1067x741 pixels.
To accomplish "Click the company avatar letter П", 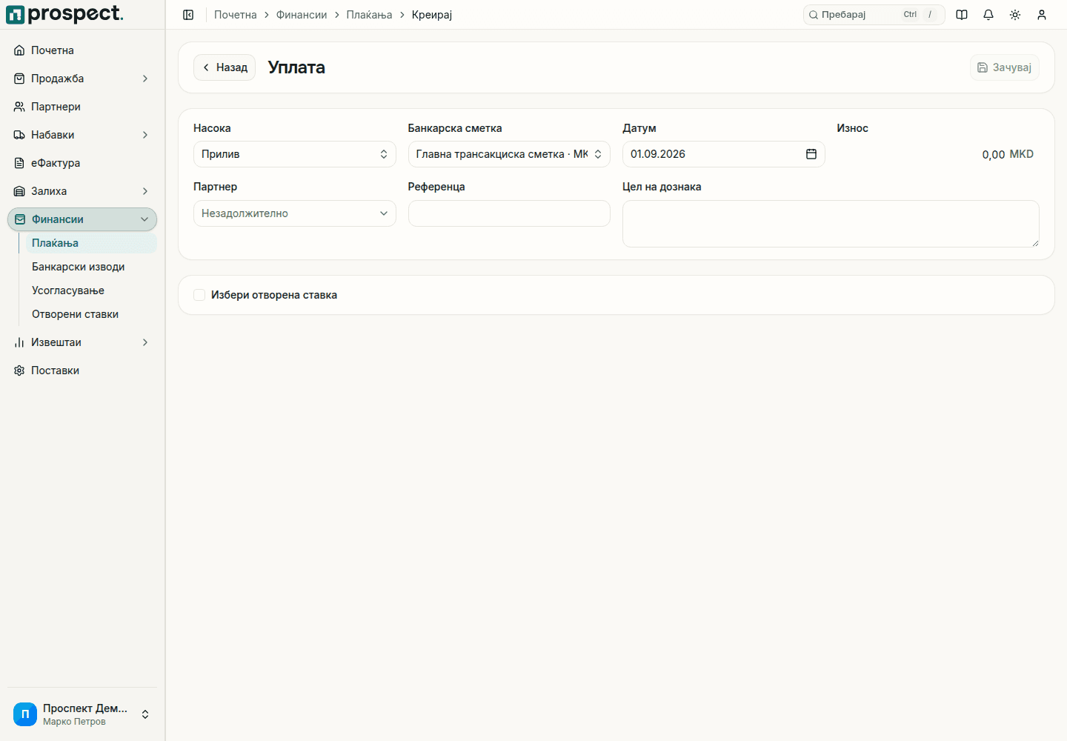I will click(25, 714).
